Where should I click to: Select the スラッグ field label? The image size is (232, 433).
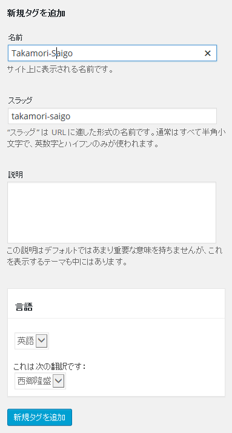coord(20,101)
